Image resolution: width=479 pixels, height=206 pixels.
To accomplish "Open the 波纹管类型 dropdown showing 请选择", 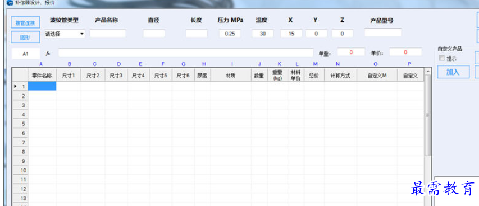I will (x=65, y=34).
